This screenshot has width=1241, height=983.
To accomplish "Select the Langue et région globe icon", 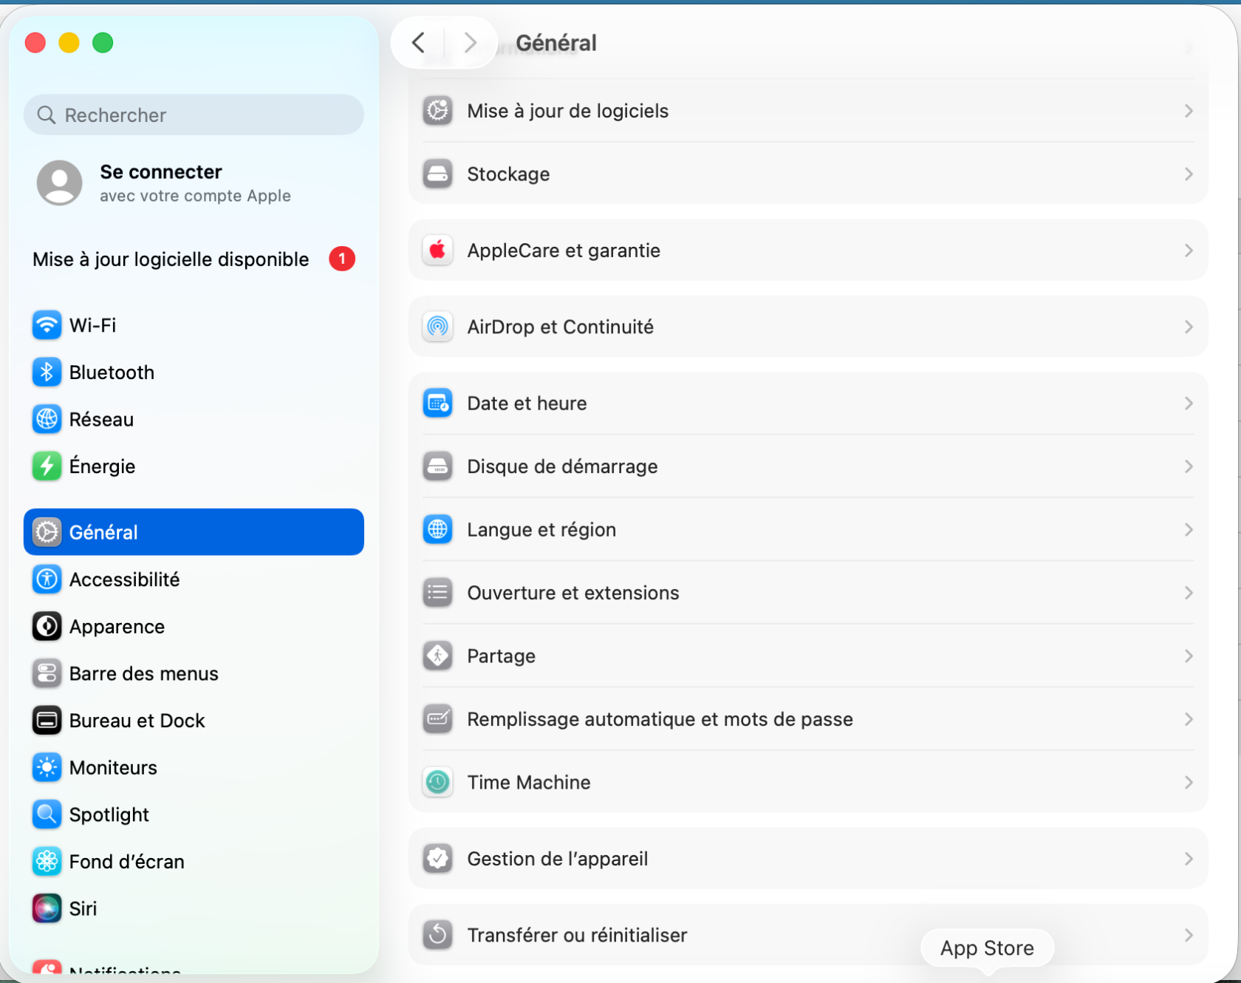I will 437,530.
